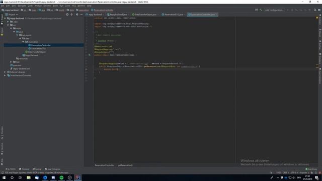Click the locate/scroll from source target icon
This screenshot has width=322, height=181.
click(x=67, y=15)
